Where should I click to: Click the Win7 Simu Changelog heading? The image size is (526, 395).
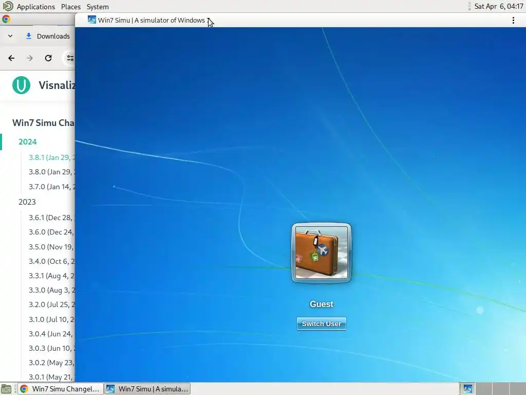tap(43, 122)
